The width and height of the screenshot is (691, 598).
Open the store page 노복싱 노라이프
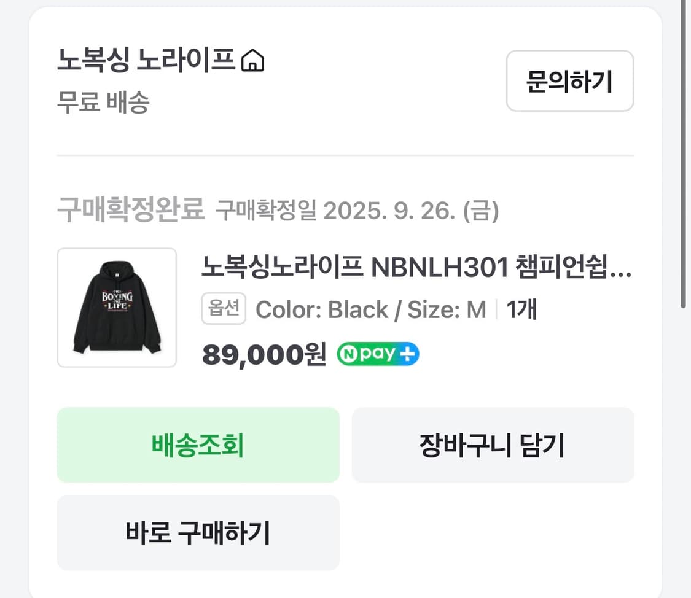point(147,59)
